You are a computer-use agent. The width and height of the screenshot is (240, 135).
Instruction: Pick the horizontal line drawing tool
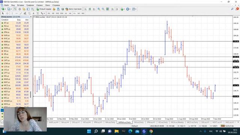click(16, 13)
